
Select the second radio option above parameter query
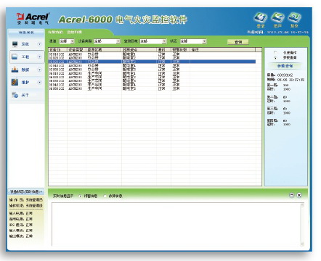click(275, 58)
